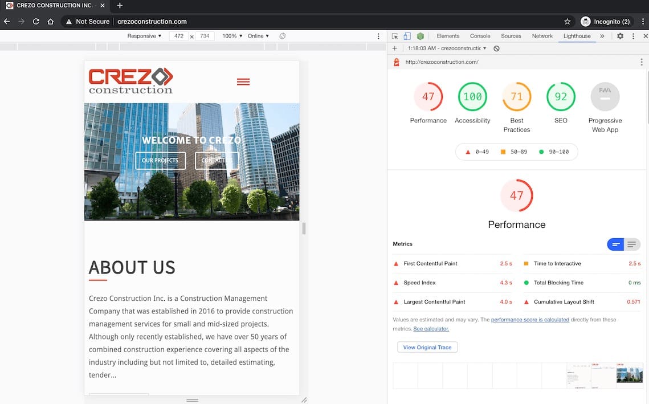Open the 'performance score is calculated' link

[x=530, y=320]
